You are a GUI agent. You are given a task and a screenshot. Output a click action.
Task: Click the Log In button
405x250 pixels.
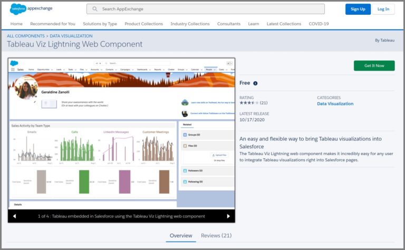[383, 9]
